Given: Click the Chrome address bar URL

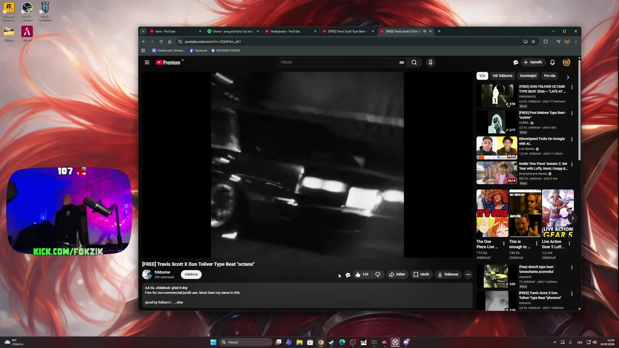Looking at the screenshot, I should tap(213, 42).
